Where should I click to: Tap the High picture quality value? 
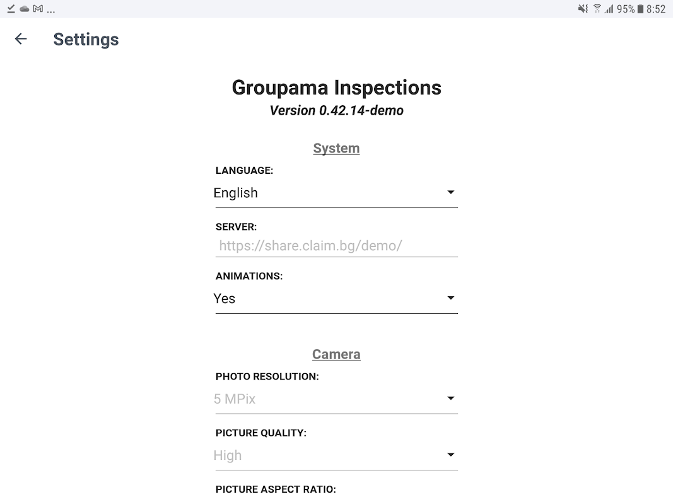point(228,455)
